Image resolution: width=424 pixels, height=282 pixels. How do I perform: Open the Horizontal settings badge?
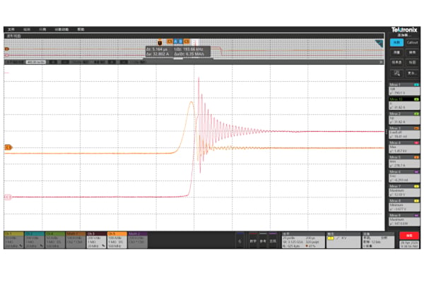click(303, 240)
